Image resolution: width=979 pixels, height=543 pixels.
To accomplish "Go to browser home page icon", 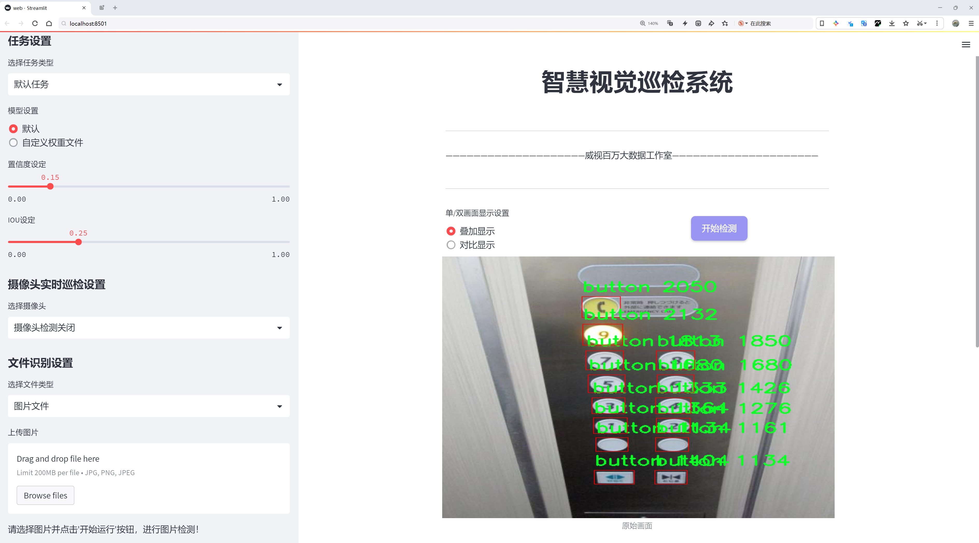I will pyautogui.click(x=49, y=24).
